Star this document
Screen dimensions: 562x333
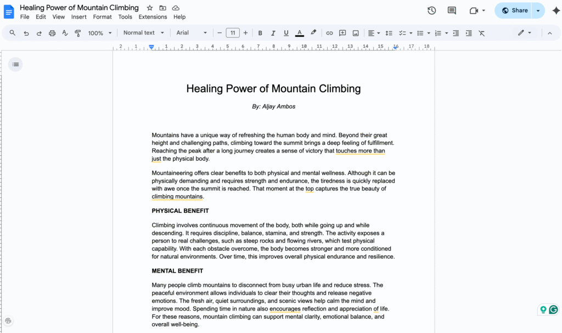coord(150,8)
